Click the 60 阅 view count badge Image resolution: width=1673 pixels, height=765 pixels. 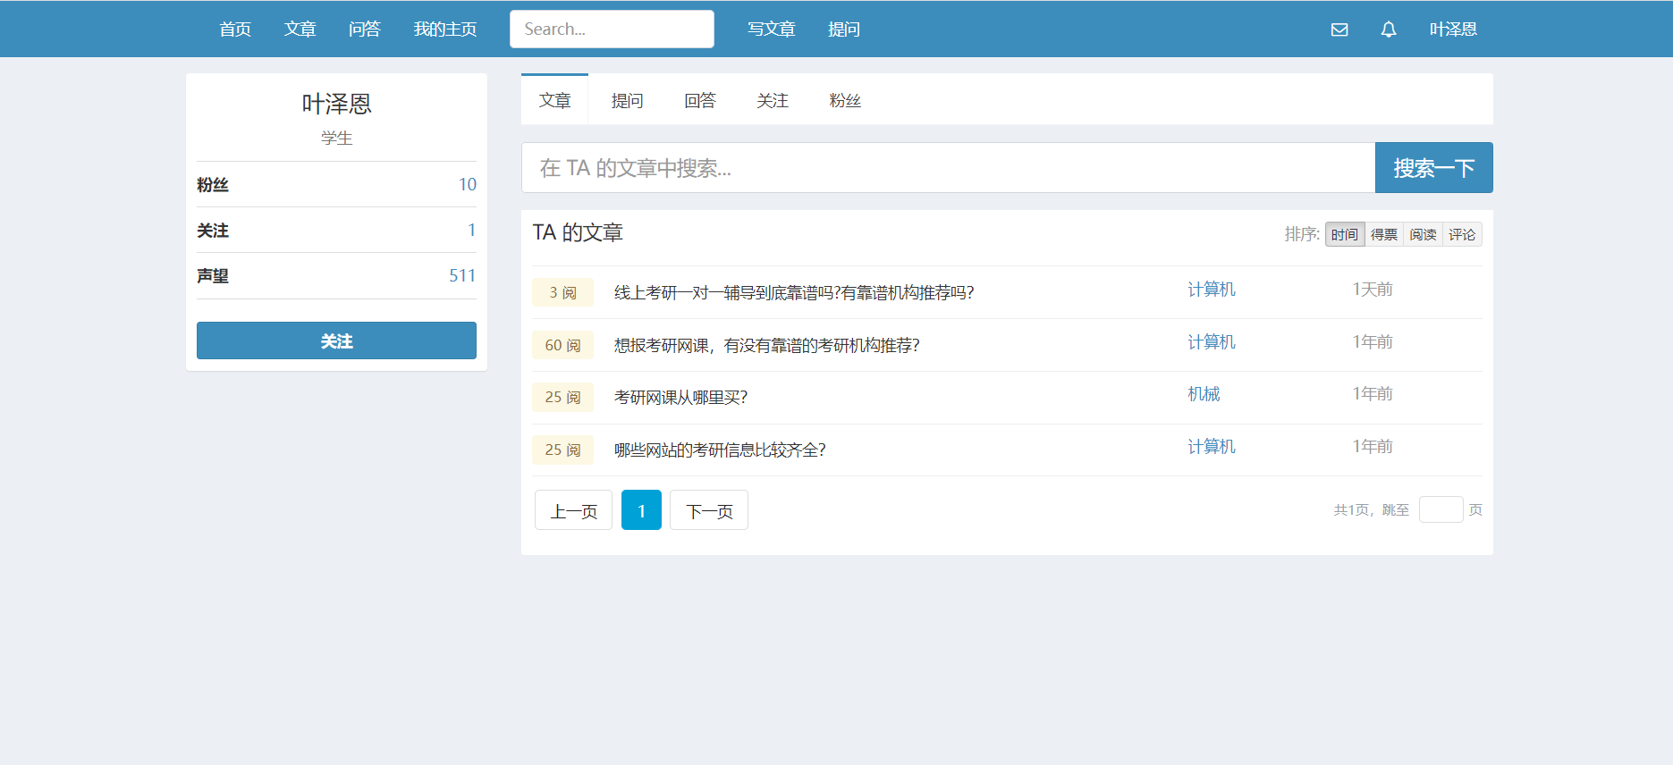(x=562, y=345)
